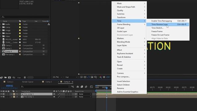Toggle shy switch for layer 1
This screenshot has width=197, height=111.
[x=54, y=94]
